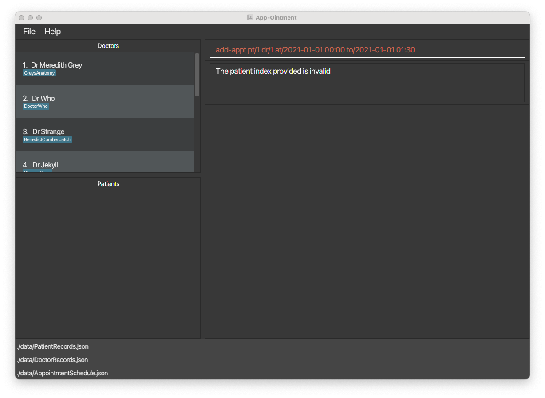Viewport: 545px width, 398px height.
Task: Close the App-Ointment window
Action: tap(21, 18)
